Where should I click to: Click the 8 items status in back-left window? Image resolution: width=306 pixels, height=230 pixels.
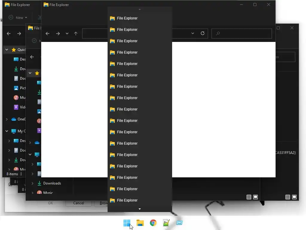point(12,174)
